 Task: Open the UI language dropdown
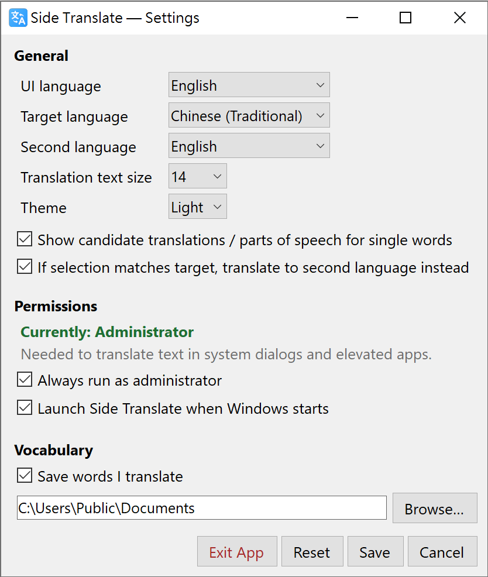click(x=249, y=85)
